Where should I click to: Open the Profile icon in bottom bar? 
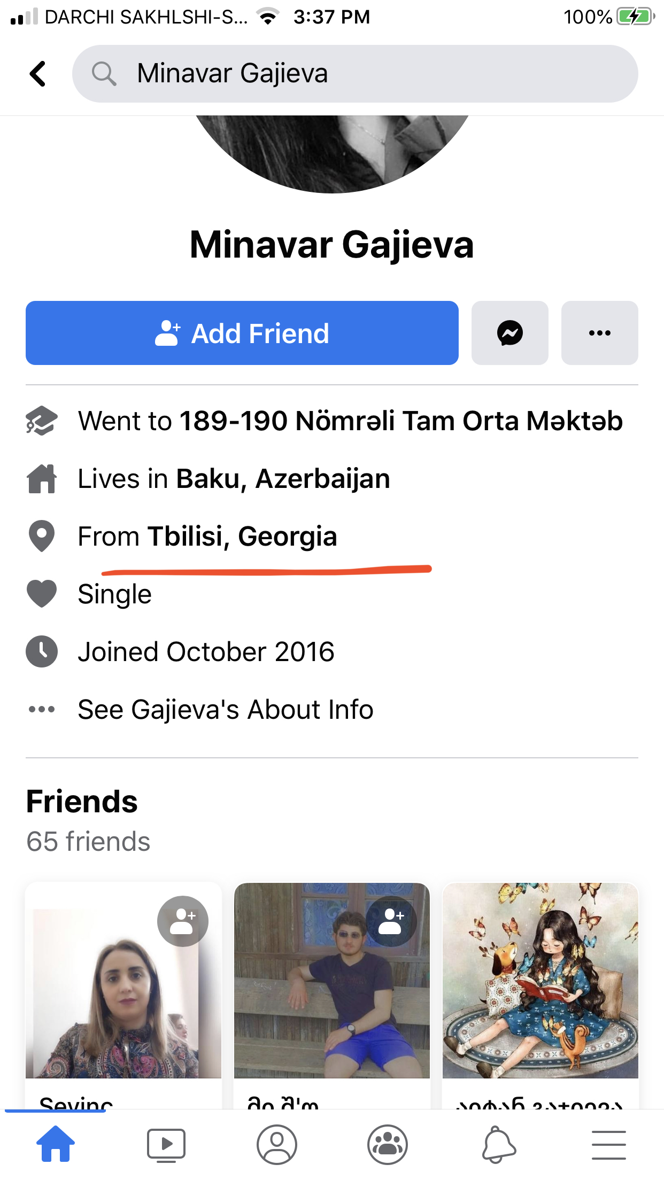[277, 1145]
